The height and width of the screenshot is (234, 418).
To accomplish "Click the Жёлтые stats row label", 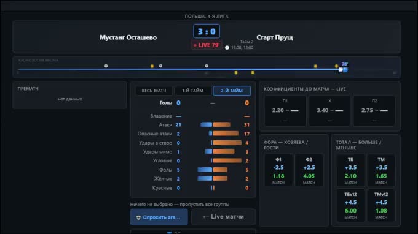I will click(x=163, y=179).
